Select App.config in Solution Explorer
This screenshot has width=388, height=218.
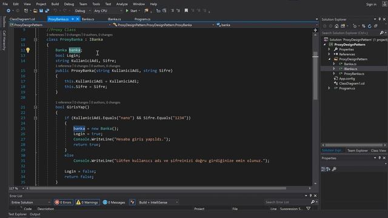tap(347, 79)
